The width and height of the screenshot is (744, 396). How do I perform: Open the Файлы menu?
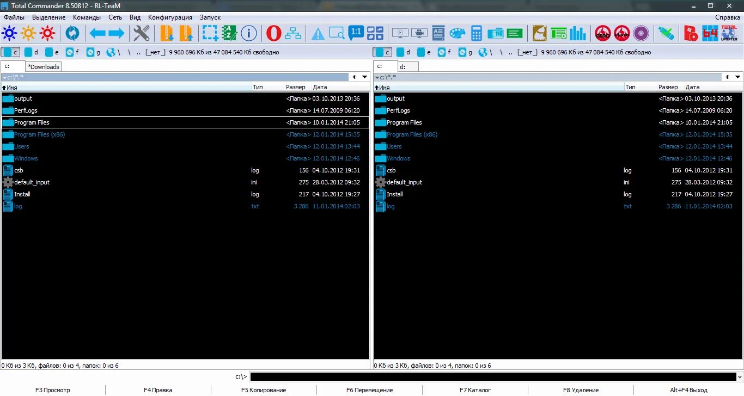[x=14, y=17]
